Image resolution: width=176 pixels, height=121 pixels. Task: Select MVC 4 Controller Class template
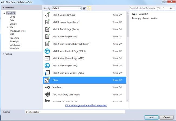pos(84,15)
